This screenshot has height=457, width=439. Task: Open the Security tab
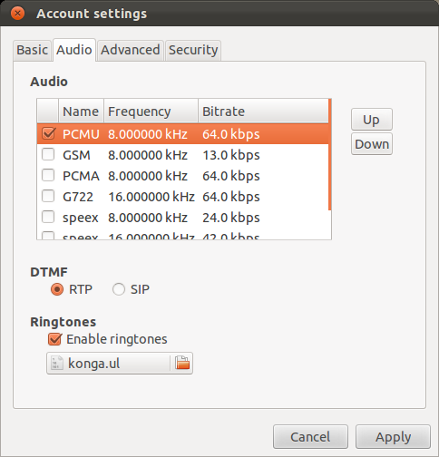pos(193,50)
